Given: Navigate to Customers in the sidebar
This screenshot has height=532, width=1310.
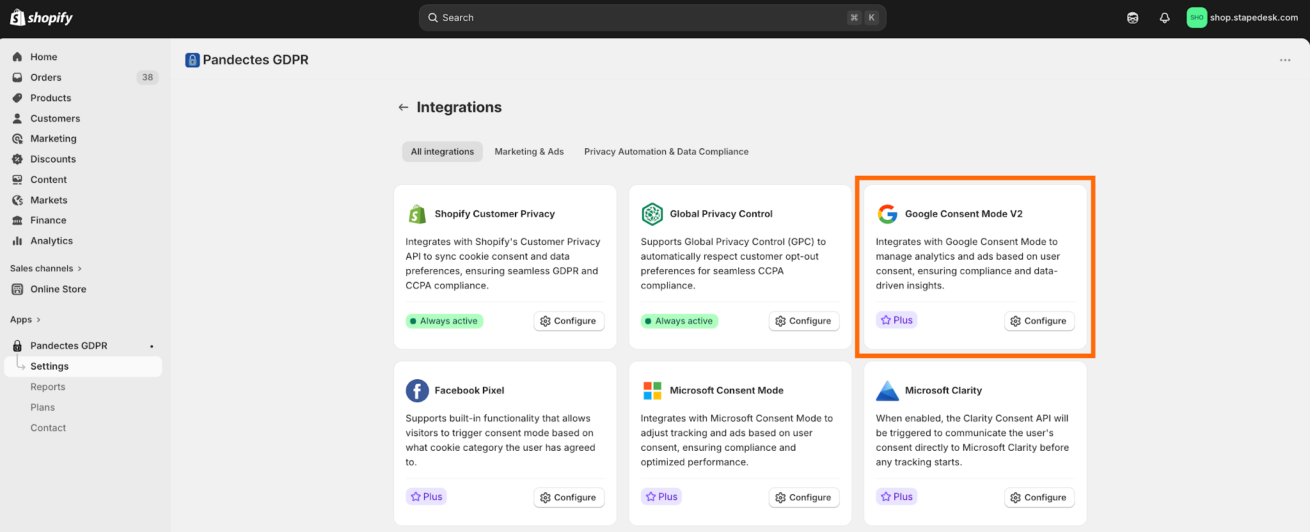Looking at the screenshot, I should 55,118.
